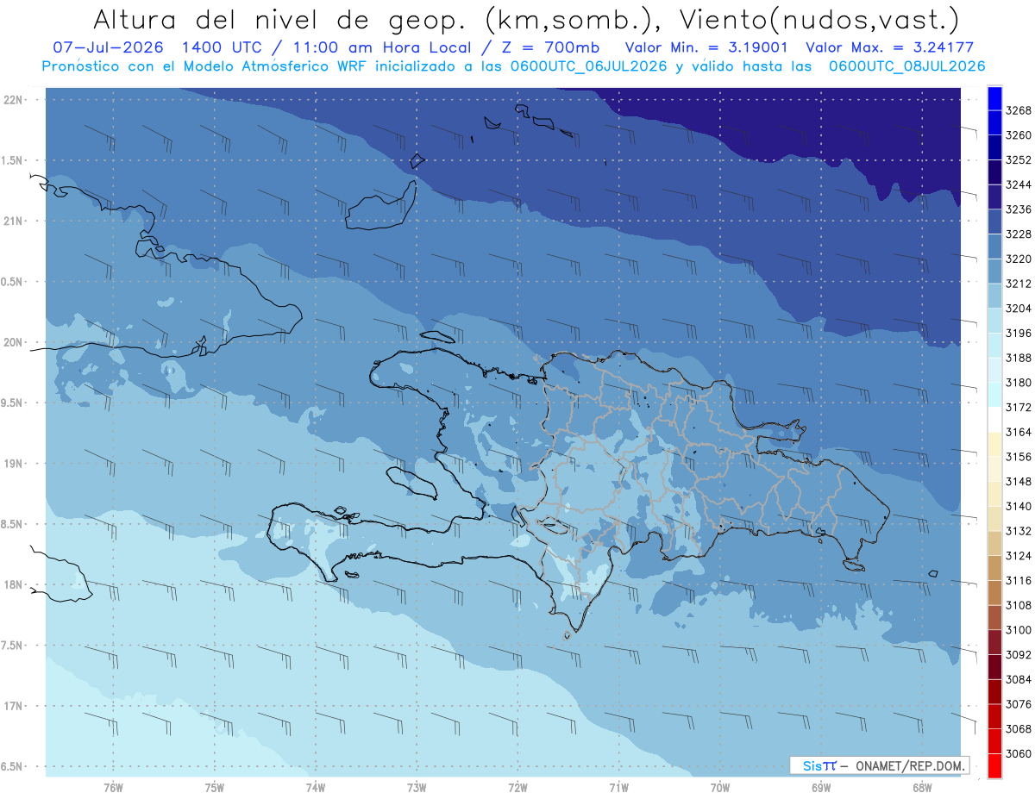Click the '3164' color bar value
The height and width of the screenshot is (799, 1035).
point(1019,432)
